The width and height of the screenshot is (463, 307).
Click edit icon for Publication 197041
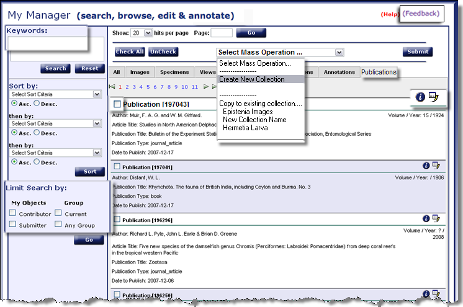tap(436, 166)
